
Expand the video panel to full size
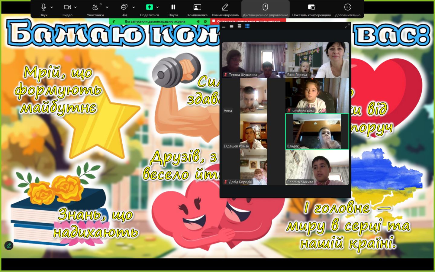[x=347, y=26]
